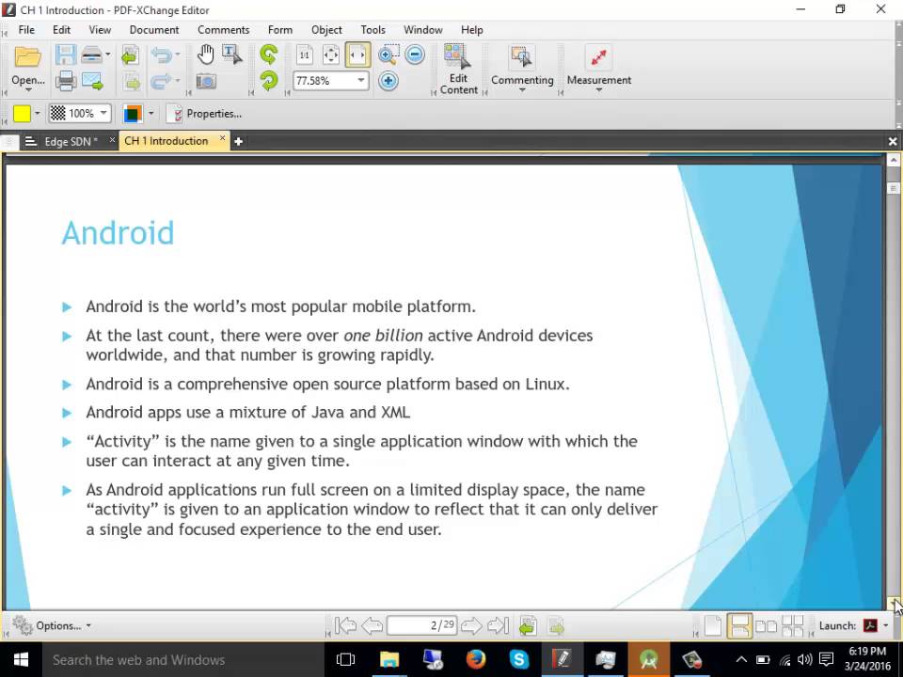
Task: Go to the previous page
Action: click(x=372, y=626)
